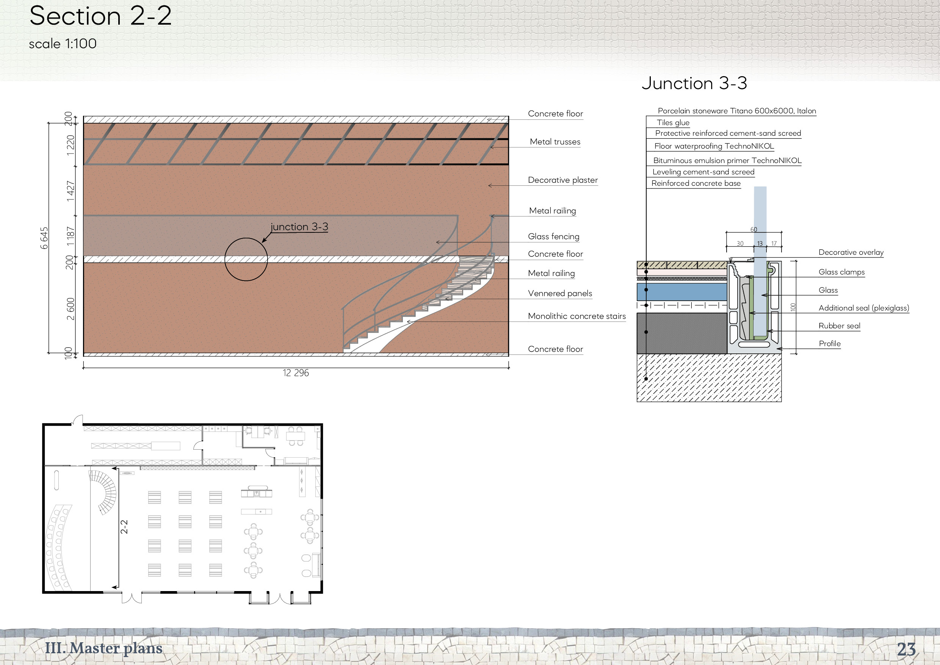Select the "200" dimension between 1 187 and 2 600
The width and height of the screenshot is (940, 665).
point(69,262)
